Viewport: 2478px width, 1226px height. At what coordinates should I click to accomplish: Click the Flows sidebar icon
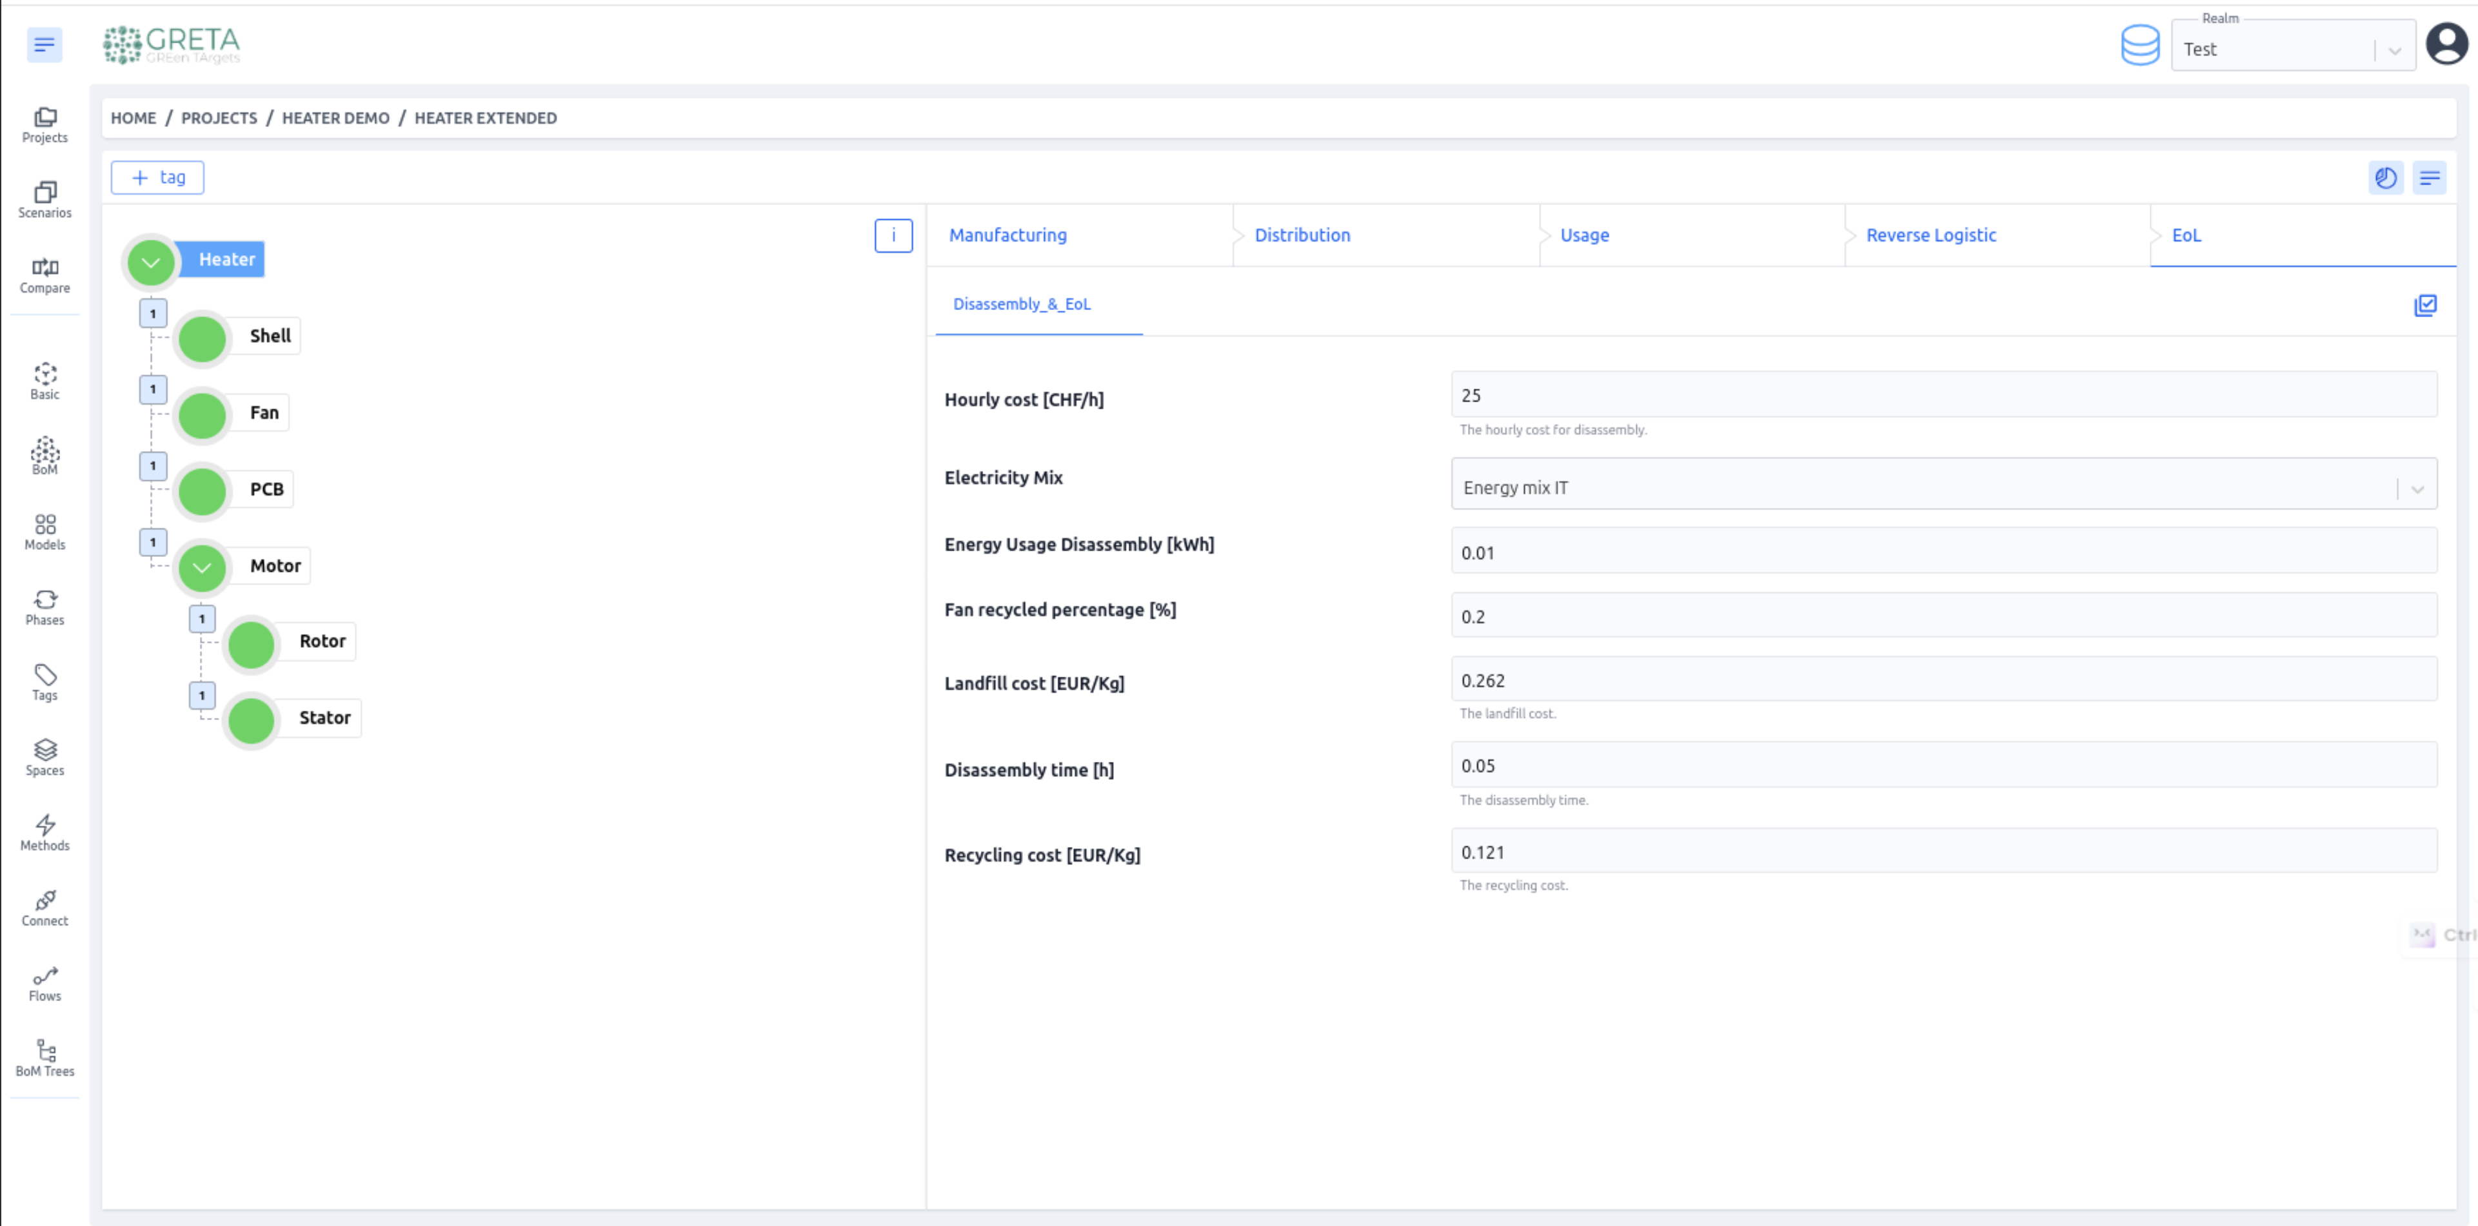click(x=45, y=983)
